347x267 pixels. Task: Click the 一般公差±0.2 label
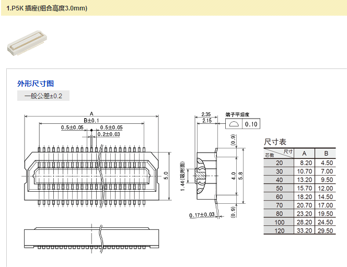tap(43, 96)
